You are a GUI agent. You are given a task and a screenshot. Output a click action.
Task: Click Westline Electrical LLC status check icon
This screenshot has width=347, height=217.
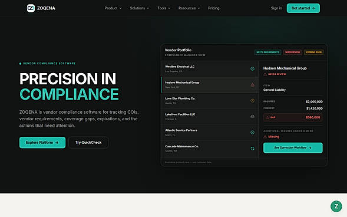252,68
